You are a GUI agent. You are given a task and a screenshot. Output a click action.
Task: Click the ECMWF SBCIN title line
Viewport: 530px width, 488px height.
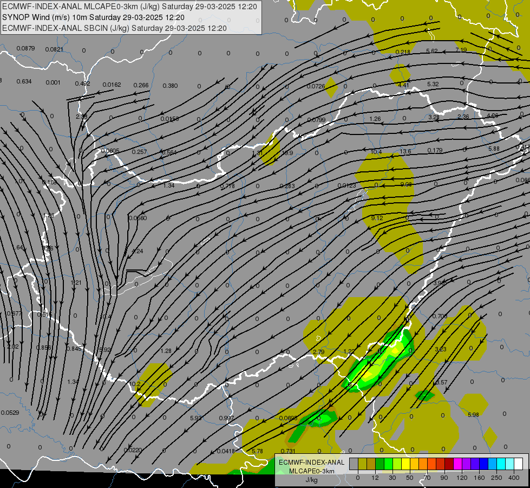point(115,28)
